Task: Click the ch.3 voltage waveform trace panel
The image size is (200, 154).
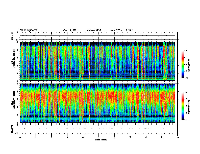Action: pyautogui.click(x=99, y=129)
